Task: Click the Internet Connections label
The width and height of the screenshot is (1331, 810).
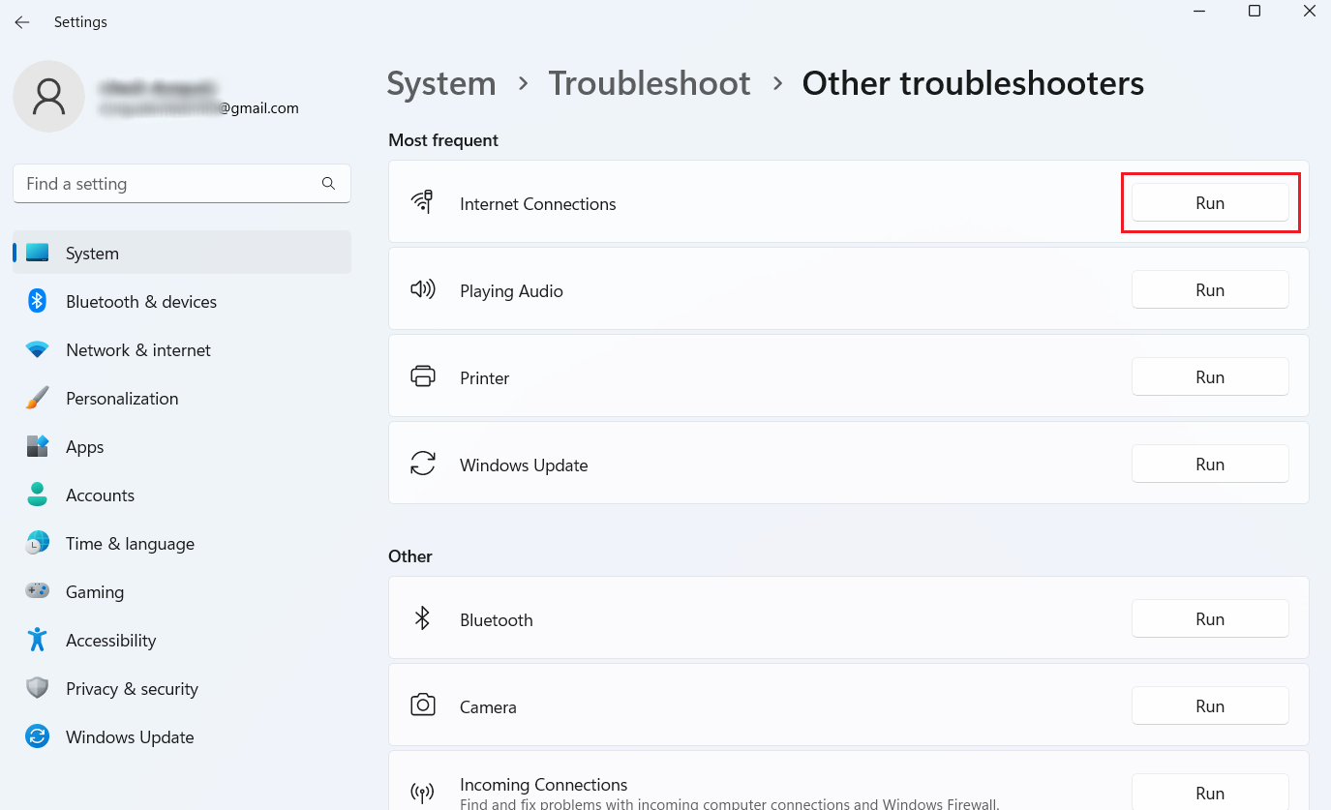Action: pyautogui.click(x=538, y=203)
